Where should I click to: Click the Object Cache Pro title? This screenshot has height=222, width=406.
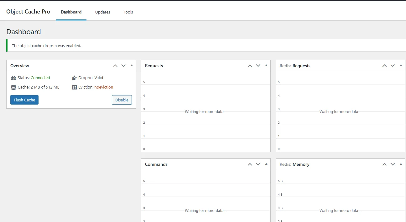(28, 12)
